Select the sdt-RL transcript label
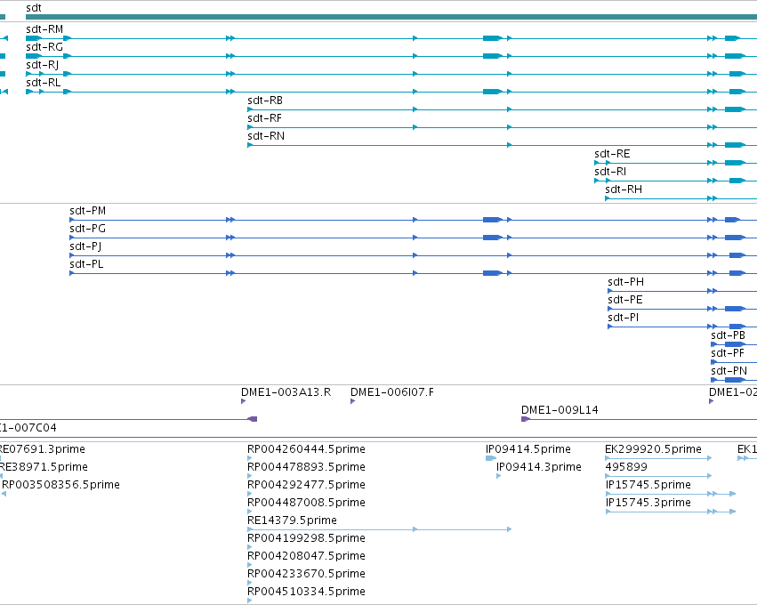This screenshot has width=757, height=605. tap(44, 83)
